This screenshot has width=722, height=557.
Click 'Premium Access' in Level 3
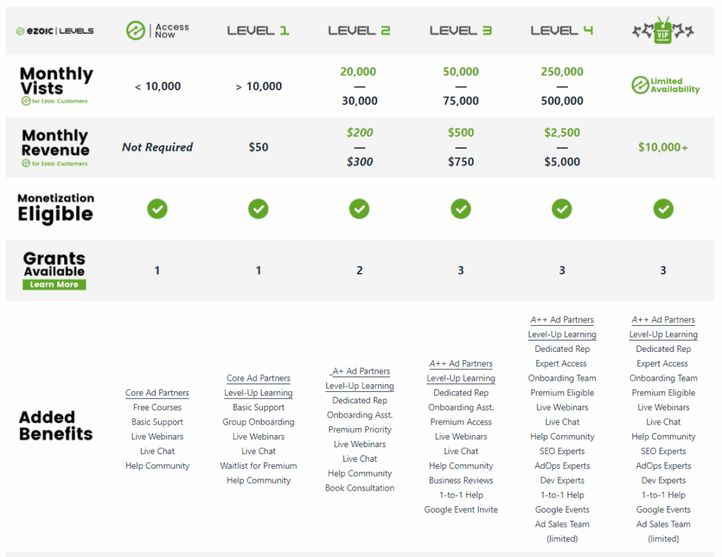[461, 422]
